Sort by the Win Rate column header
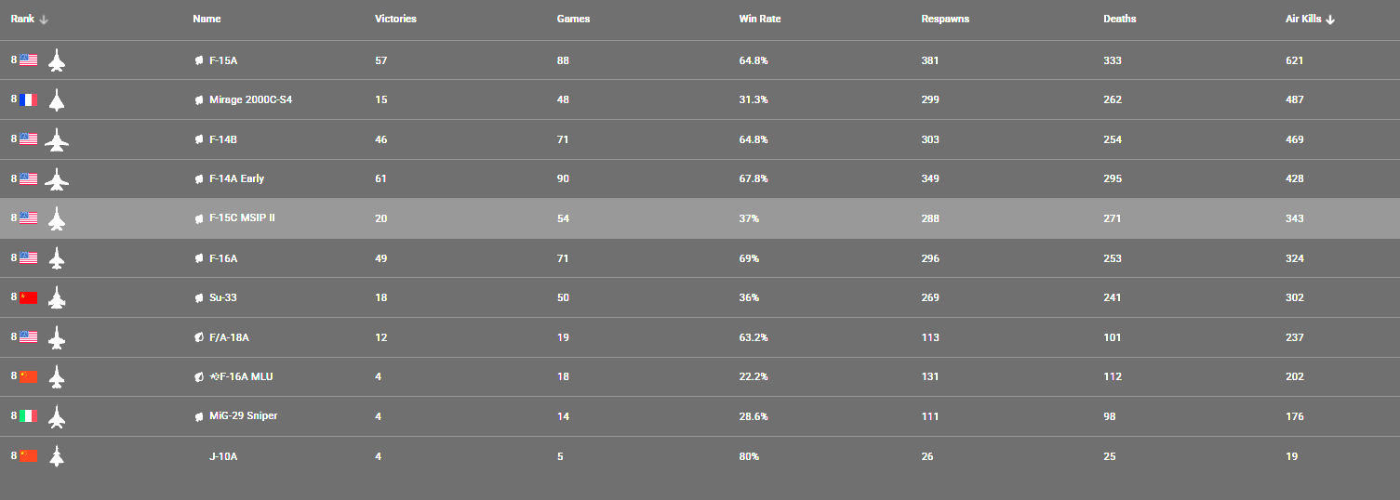The height and width of the screenshot is (500, 1400). [760, 19]
